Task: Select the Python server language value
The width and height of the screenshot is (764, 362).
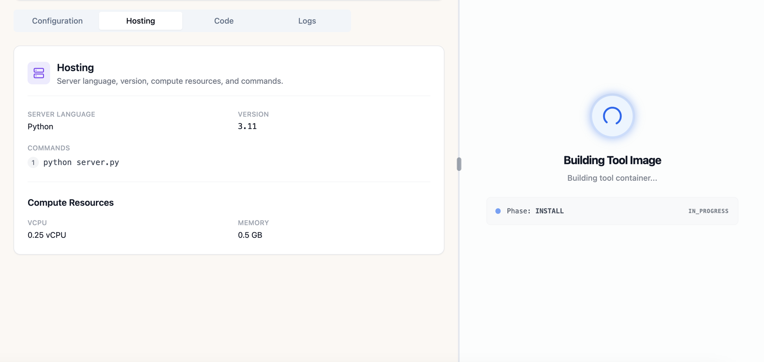Action: click(x=41, y=127)
